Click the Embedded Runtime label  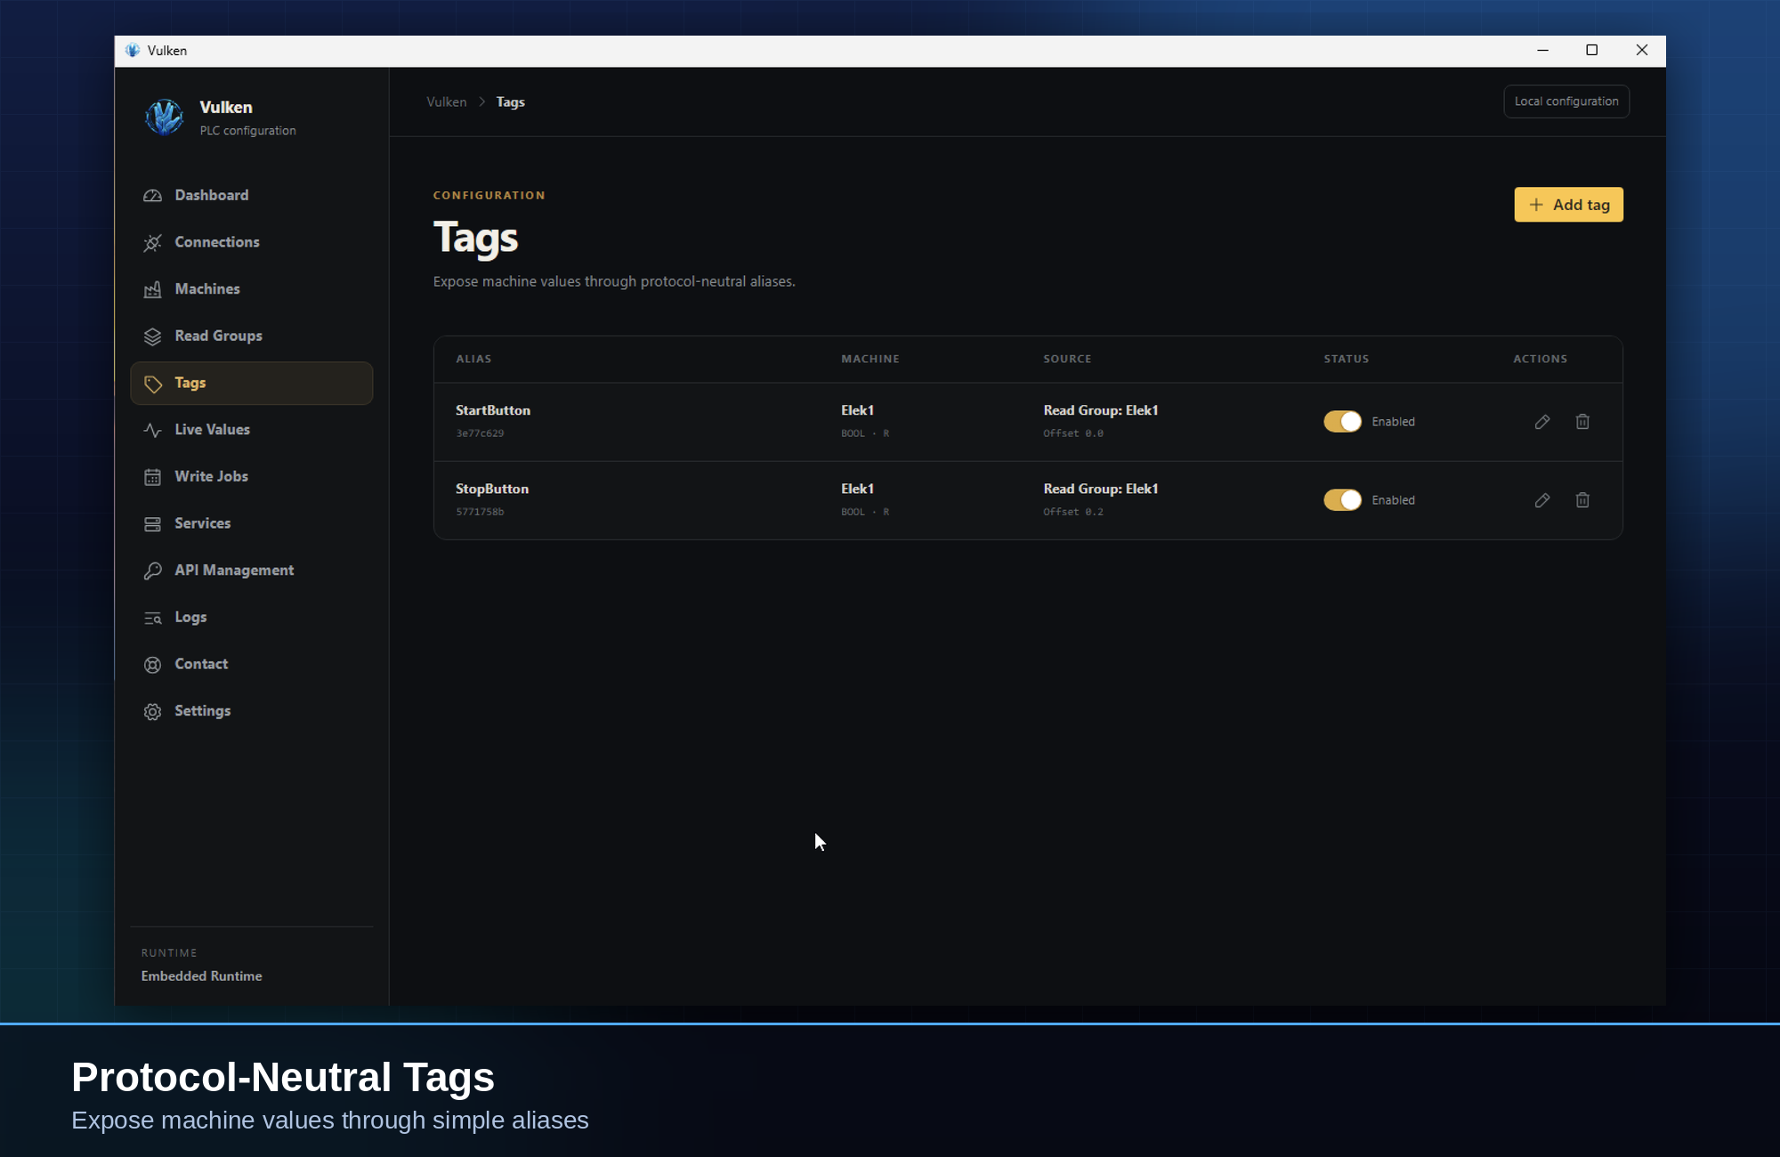pos(201,976)
